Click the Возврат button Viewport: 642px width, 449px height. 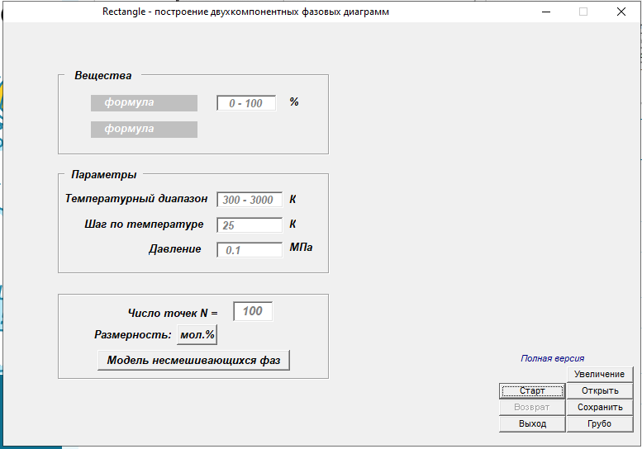tap(532, 408)
